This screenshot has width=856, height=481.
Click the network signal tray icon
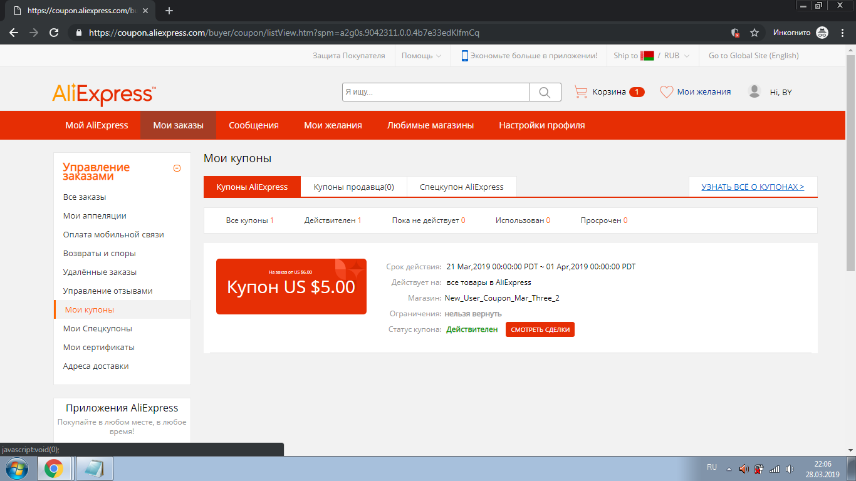pos(775,468)
